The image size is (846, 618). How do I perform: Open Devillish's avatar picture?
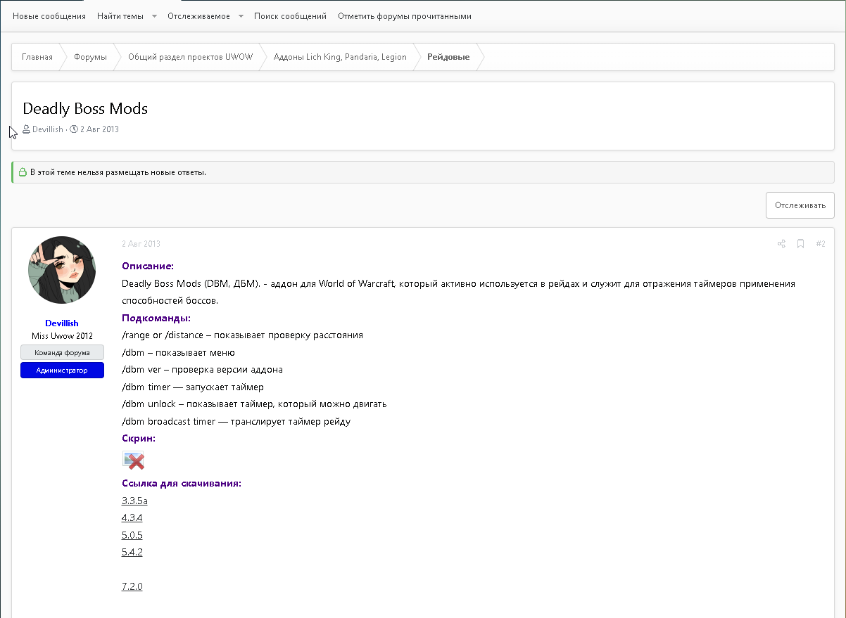pyautogui.click(x=62, y=270)
